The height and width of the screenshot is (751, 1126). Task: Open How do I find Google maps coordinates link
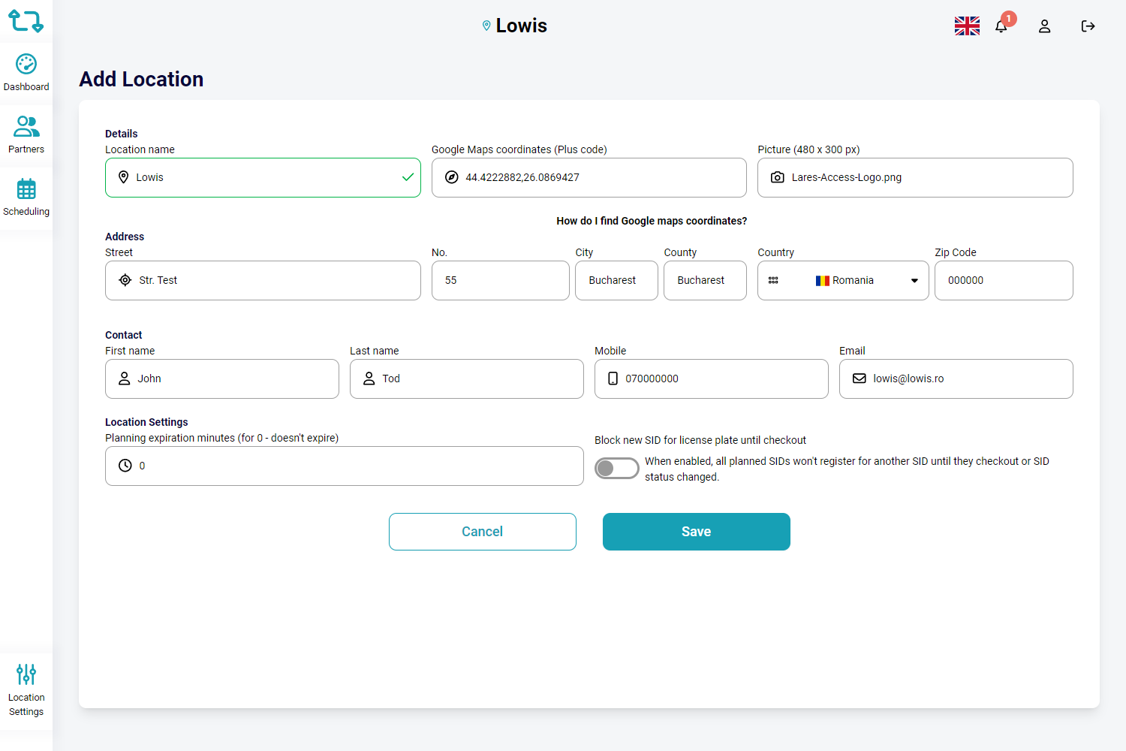[652, 221]
